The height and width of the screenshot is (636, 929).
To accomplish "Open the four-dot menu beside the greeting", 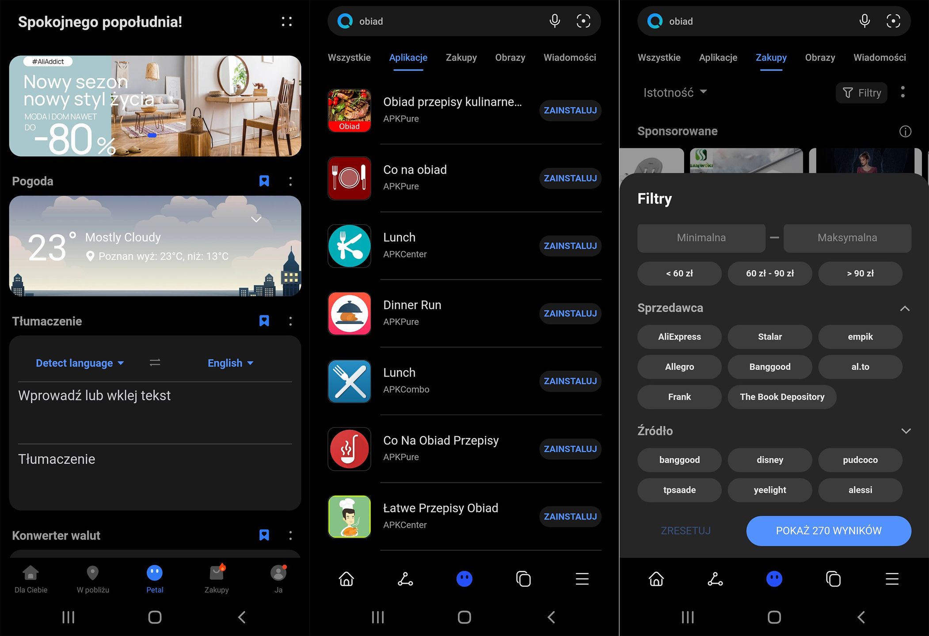I will pyautogui.click(x=286, y=21).
